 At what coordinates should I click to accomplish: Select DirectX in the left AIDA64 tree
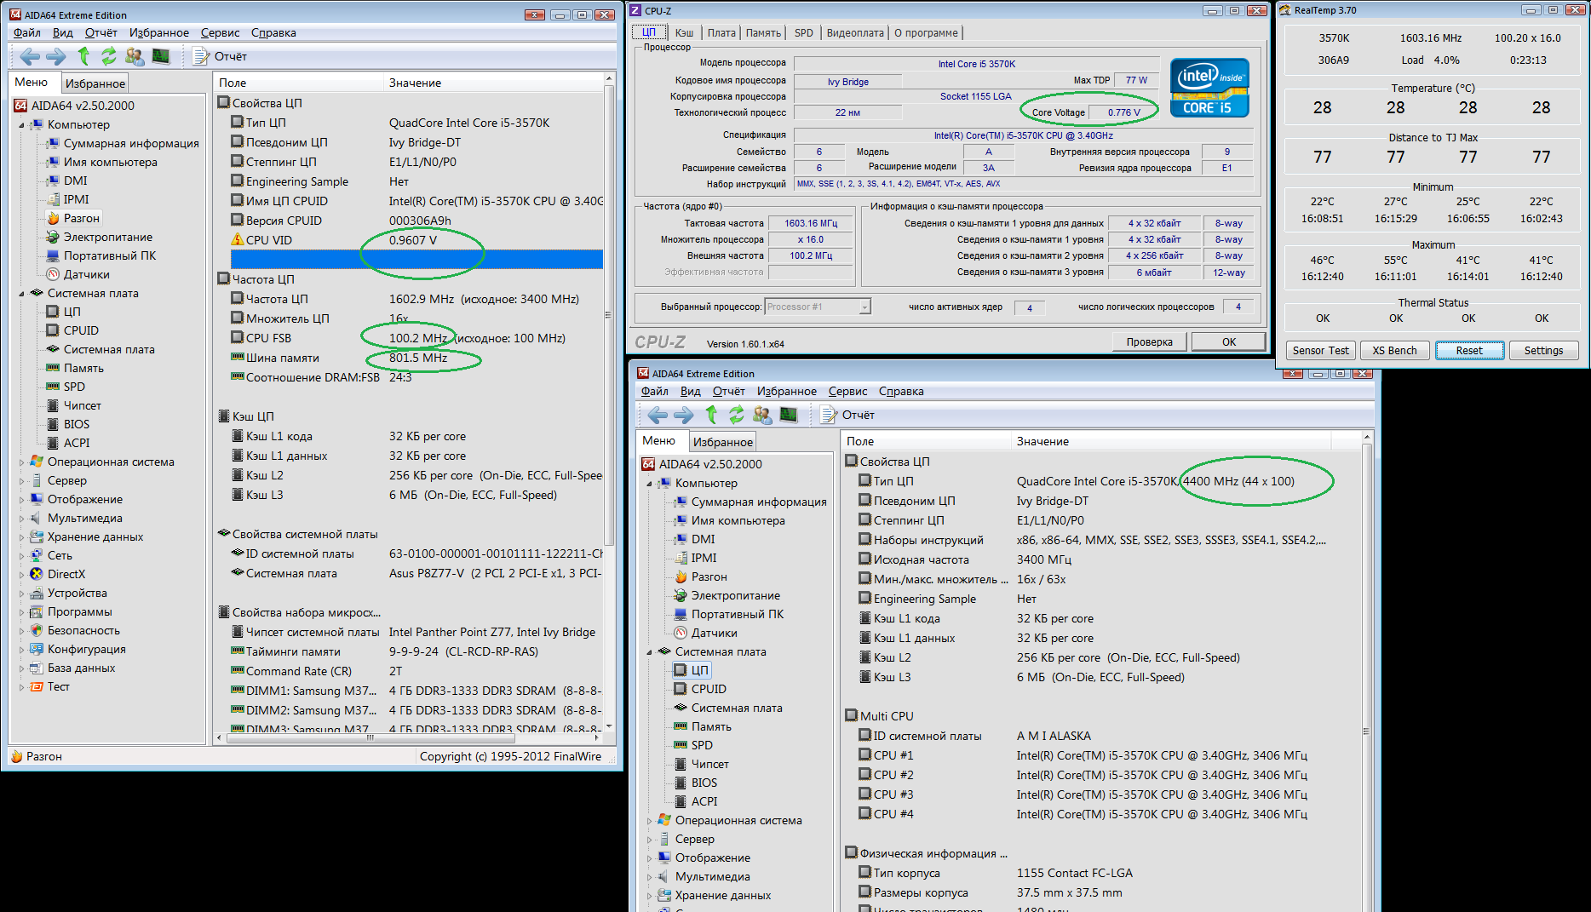pyautogui.click(x=66, y=575)
